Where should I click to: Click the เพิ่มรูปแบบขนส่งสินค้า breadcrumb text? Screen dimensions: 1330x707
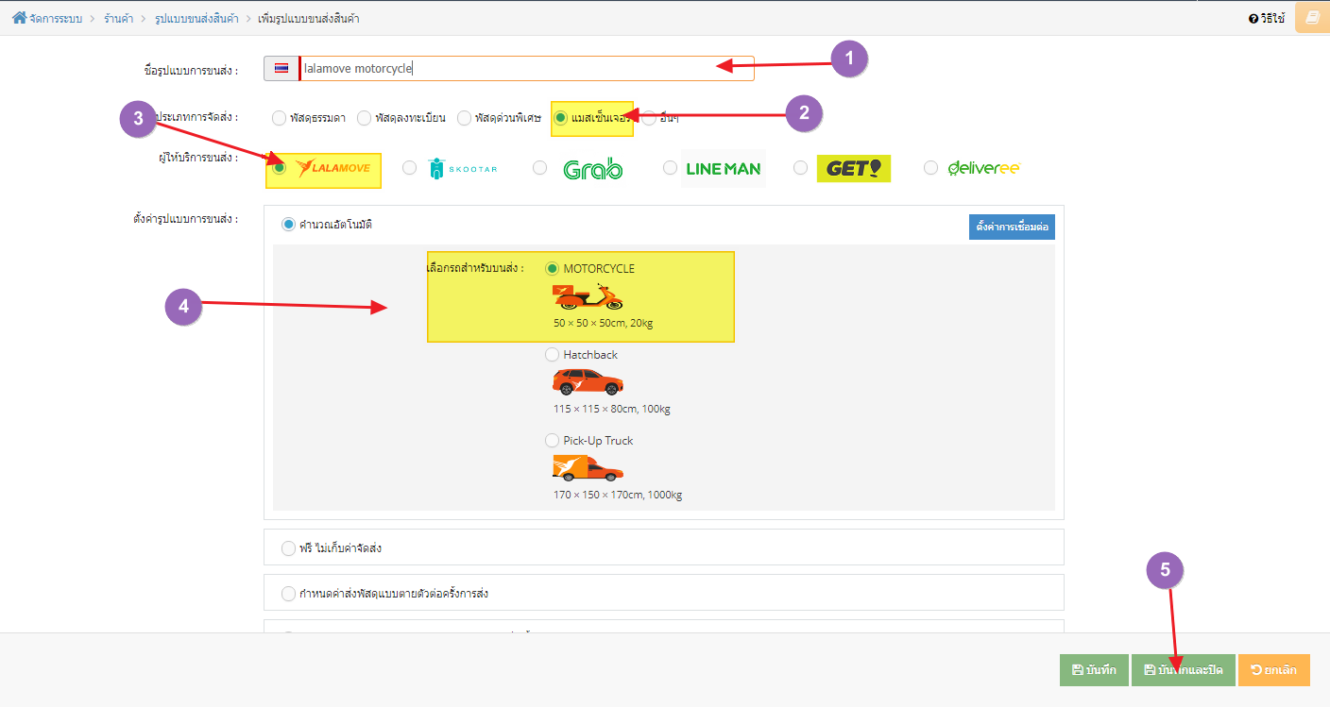308,18
